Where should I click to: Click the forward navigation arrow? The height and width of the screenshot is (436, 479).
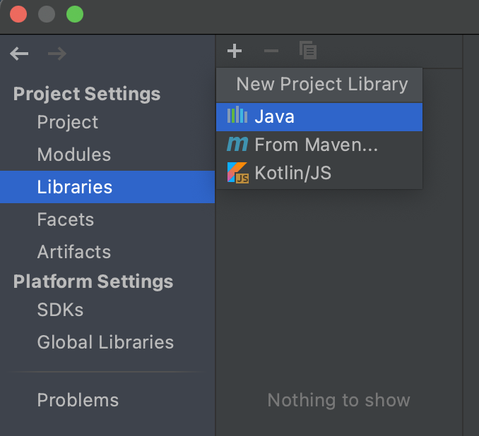[x=57, y=54]
